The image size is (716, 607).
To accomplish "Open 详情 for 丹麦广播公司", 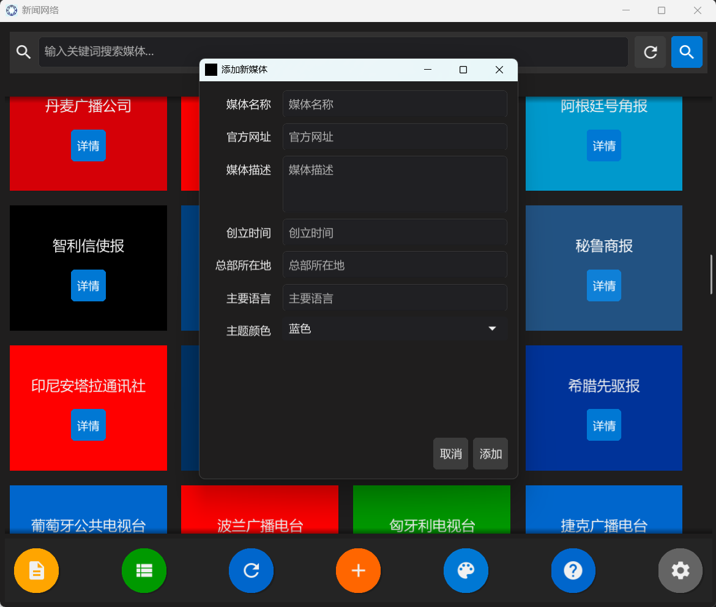I will pyautogui.click(x=88, y=145).
